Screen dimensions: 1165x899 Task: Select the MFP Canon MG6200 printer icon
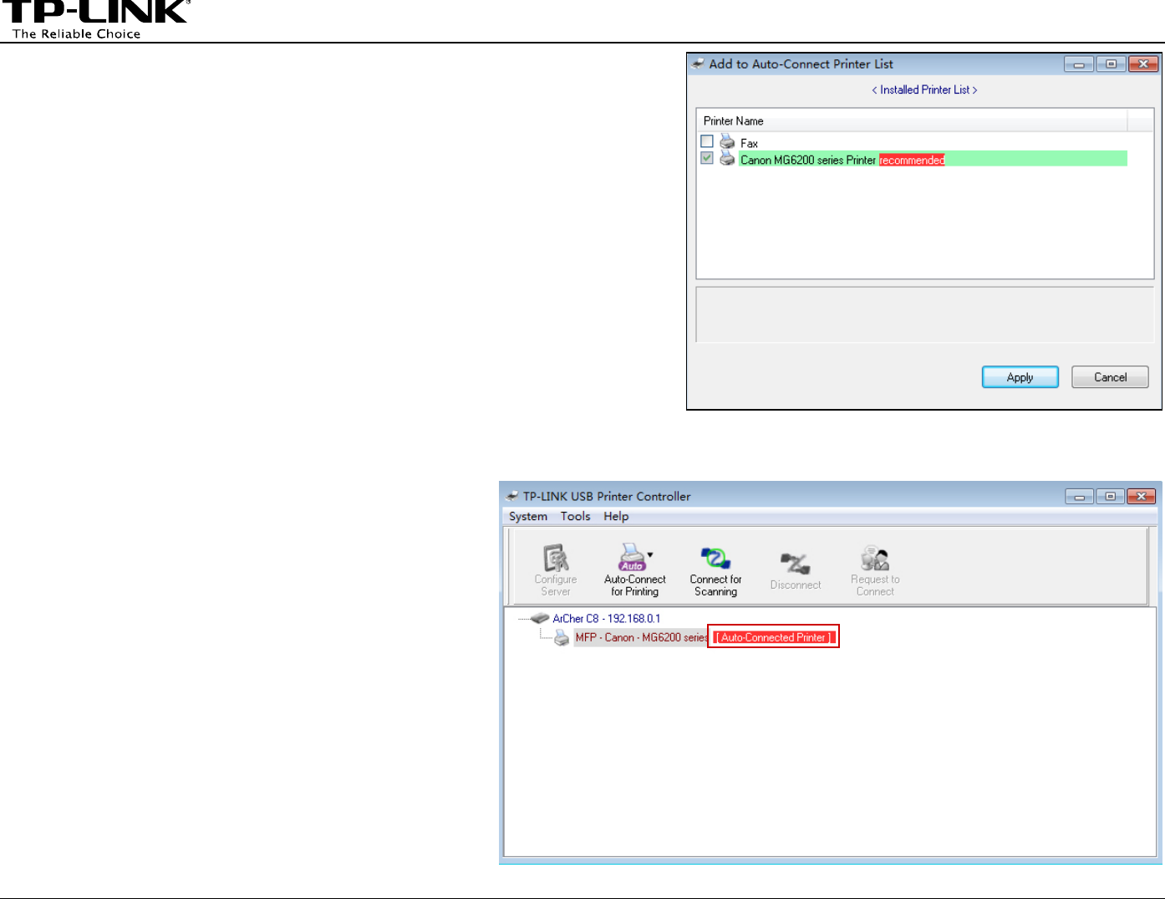(562, 638)
